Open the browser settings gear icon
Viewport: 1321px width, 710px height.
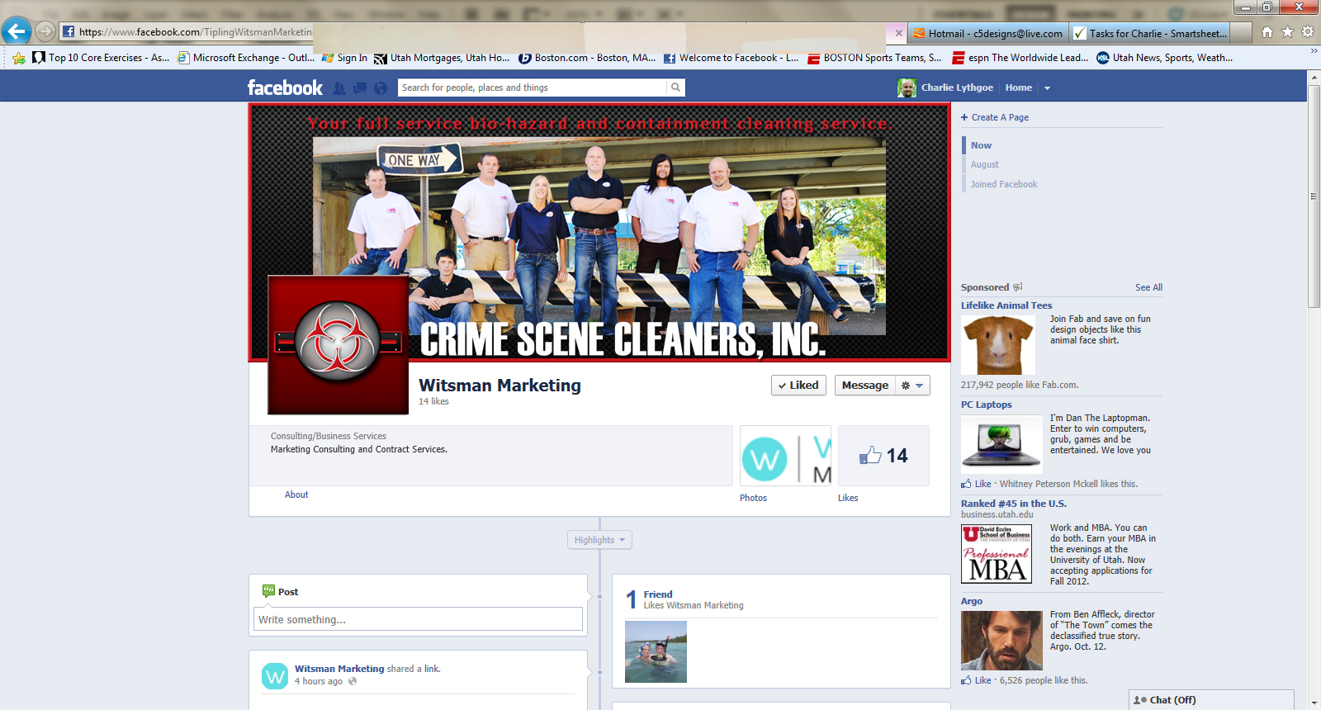click(x=1308, y=32)
